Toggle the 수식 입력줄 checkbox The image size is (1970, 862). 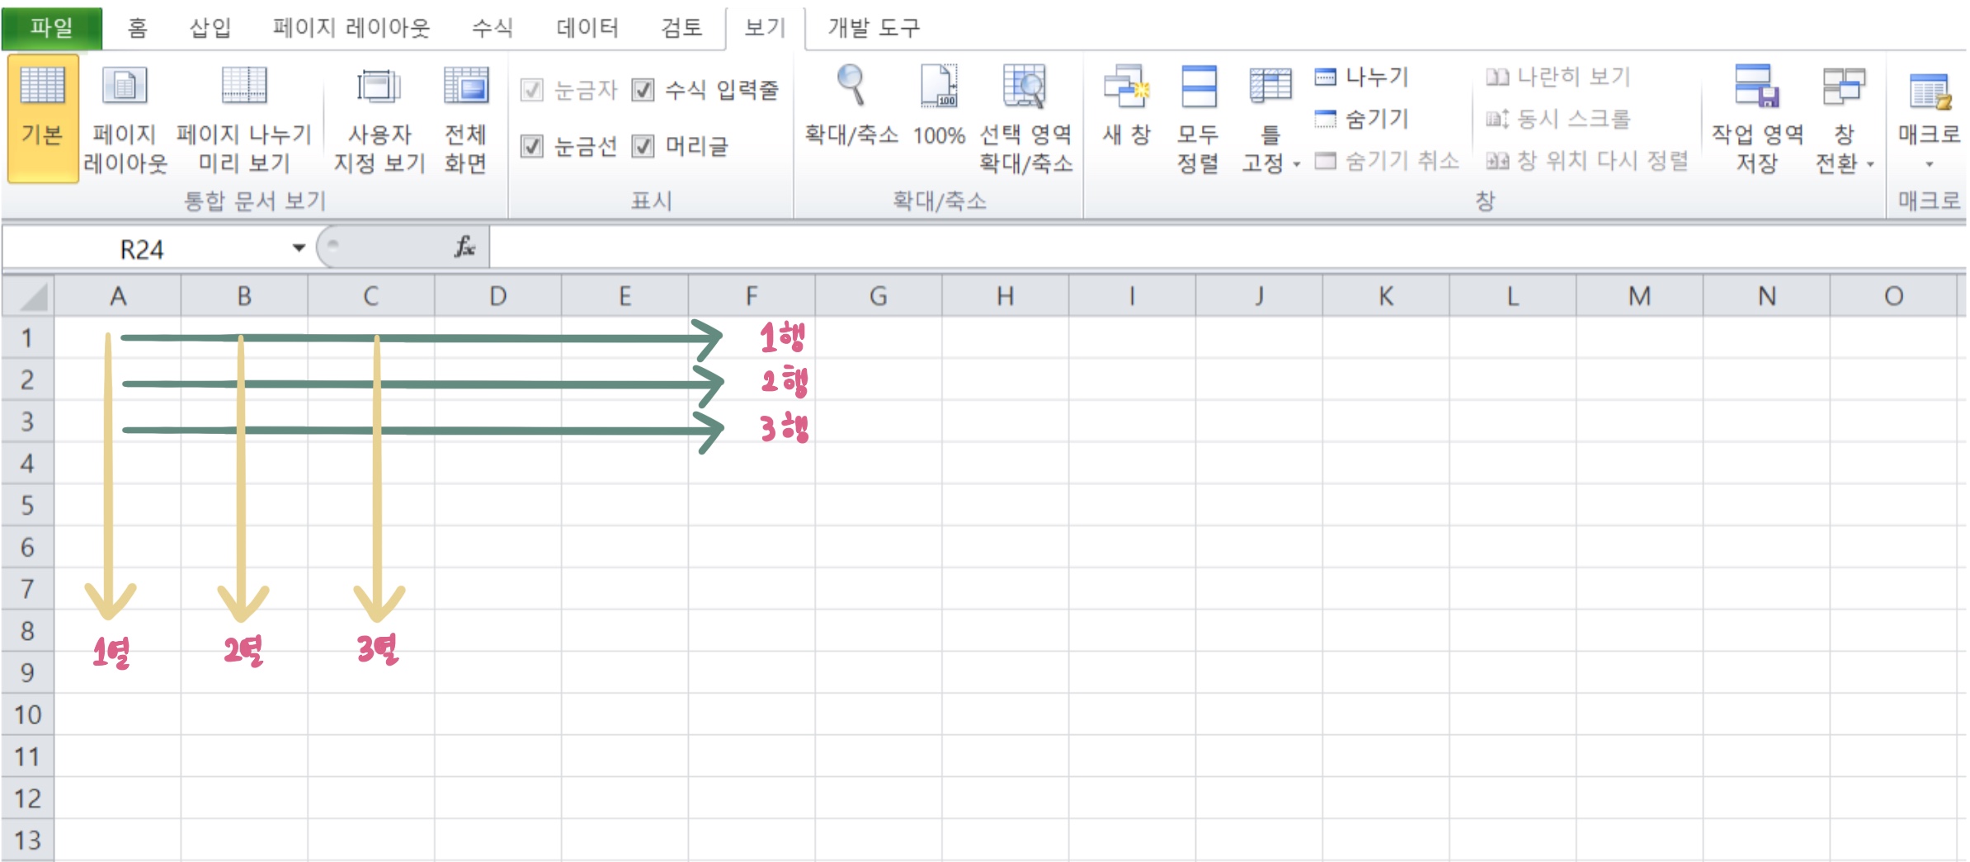pos(643,89)
